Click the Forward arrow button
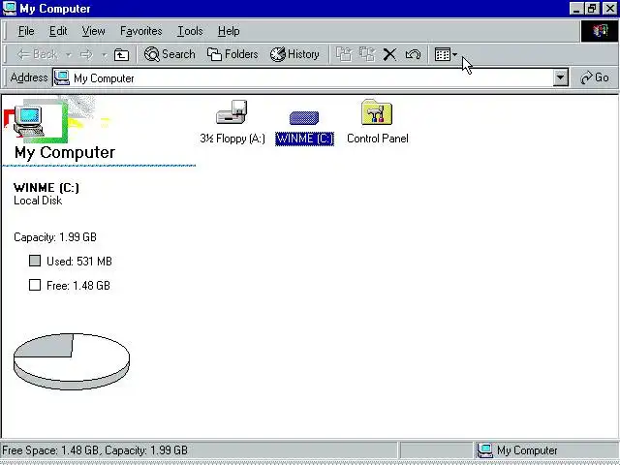Viewport: 620px width, 465px height. pos(86,54)
